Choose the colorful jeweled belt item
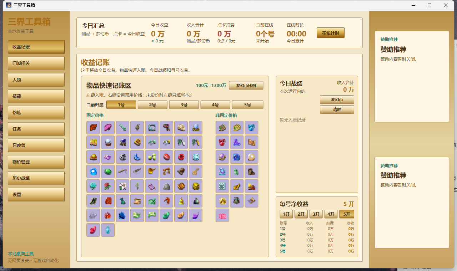Viewport: 457px width, 271px height. click(x=166, y=128)
